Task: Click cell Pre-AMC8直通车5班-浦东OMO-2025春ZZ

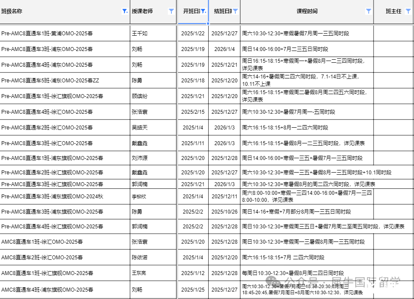Action: pos(64,81)
